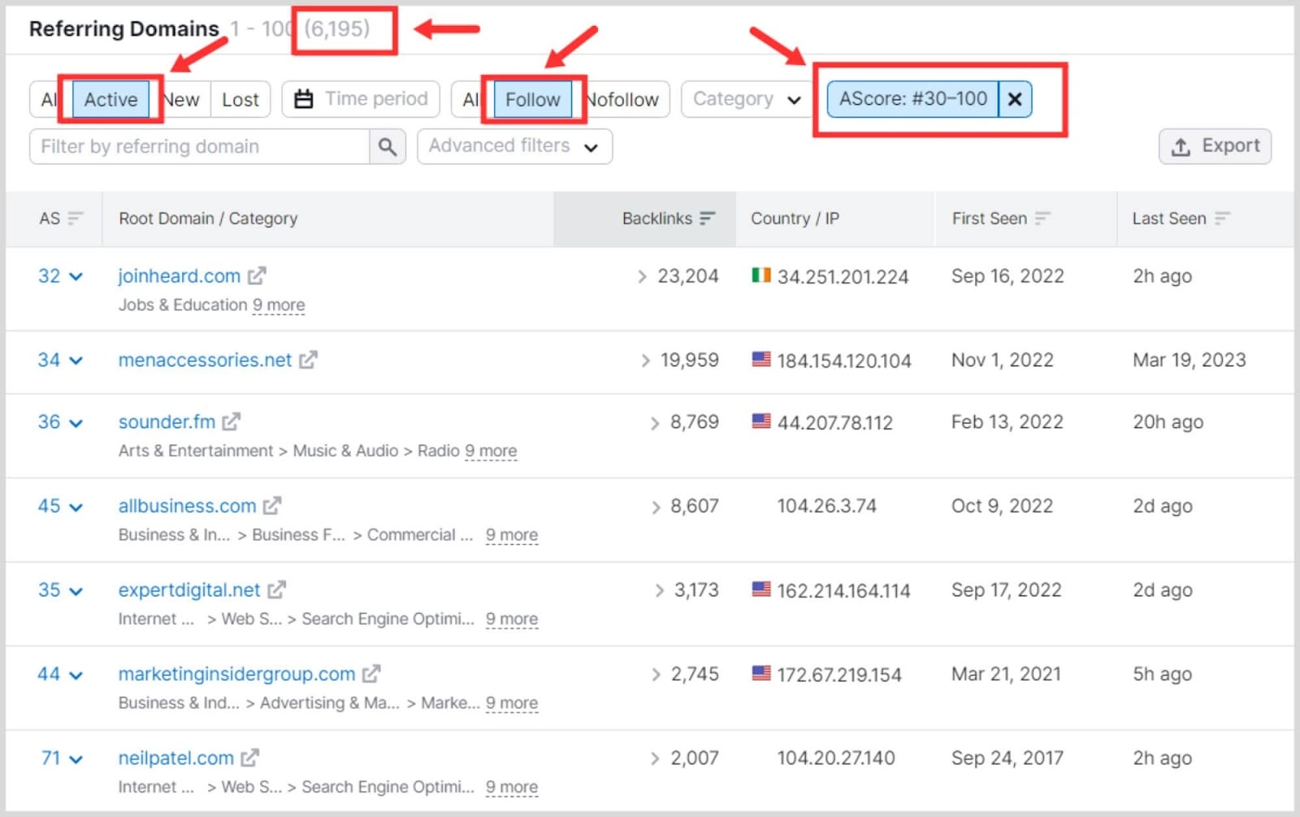Enable the Follow links filter
Screen dimensions: 1300x817
pos(532,99)
